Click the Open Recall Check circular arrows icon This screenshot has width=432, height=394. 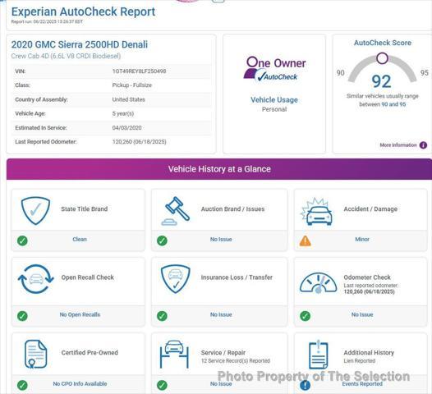(35, 279)
